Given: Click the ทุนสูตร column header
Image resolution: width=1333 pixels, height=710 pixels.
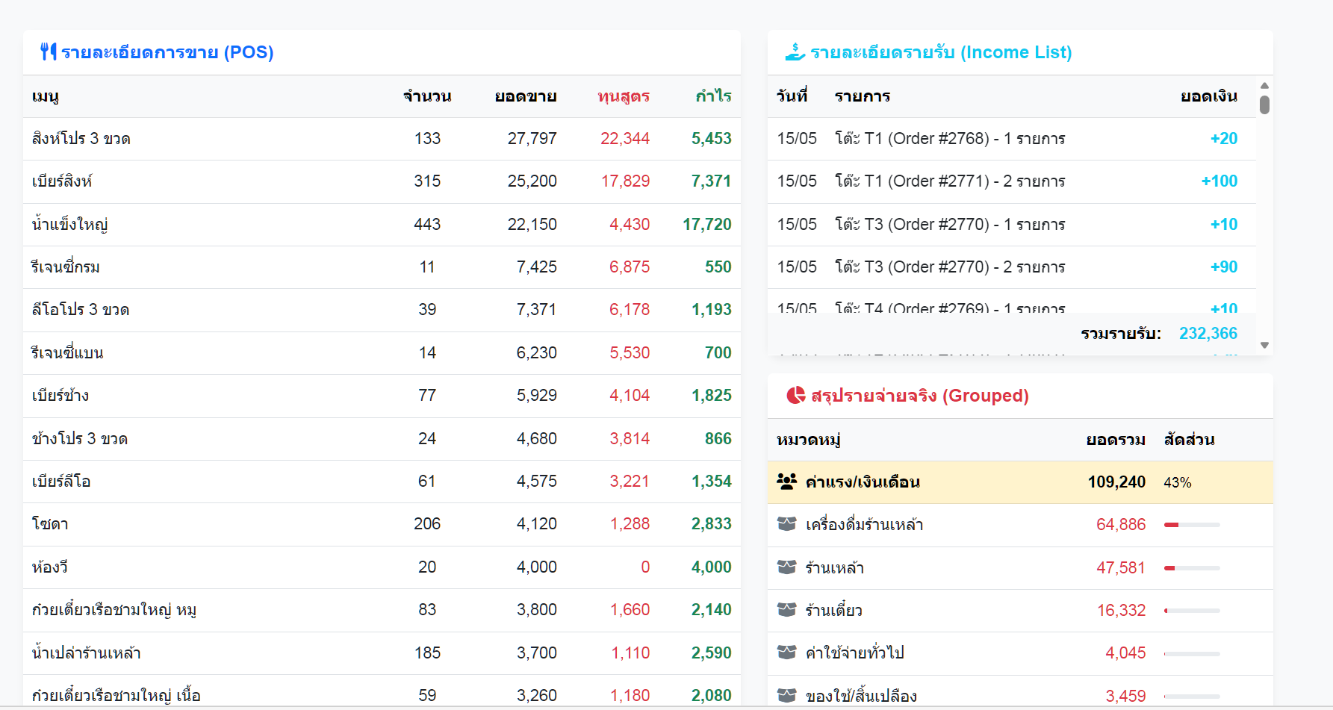Looking at the screenshot, I should pyautogui.click(x=624, y=96).
